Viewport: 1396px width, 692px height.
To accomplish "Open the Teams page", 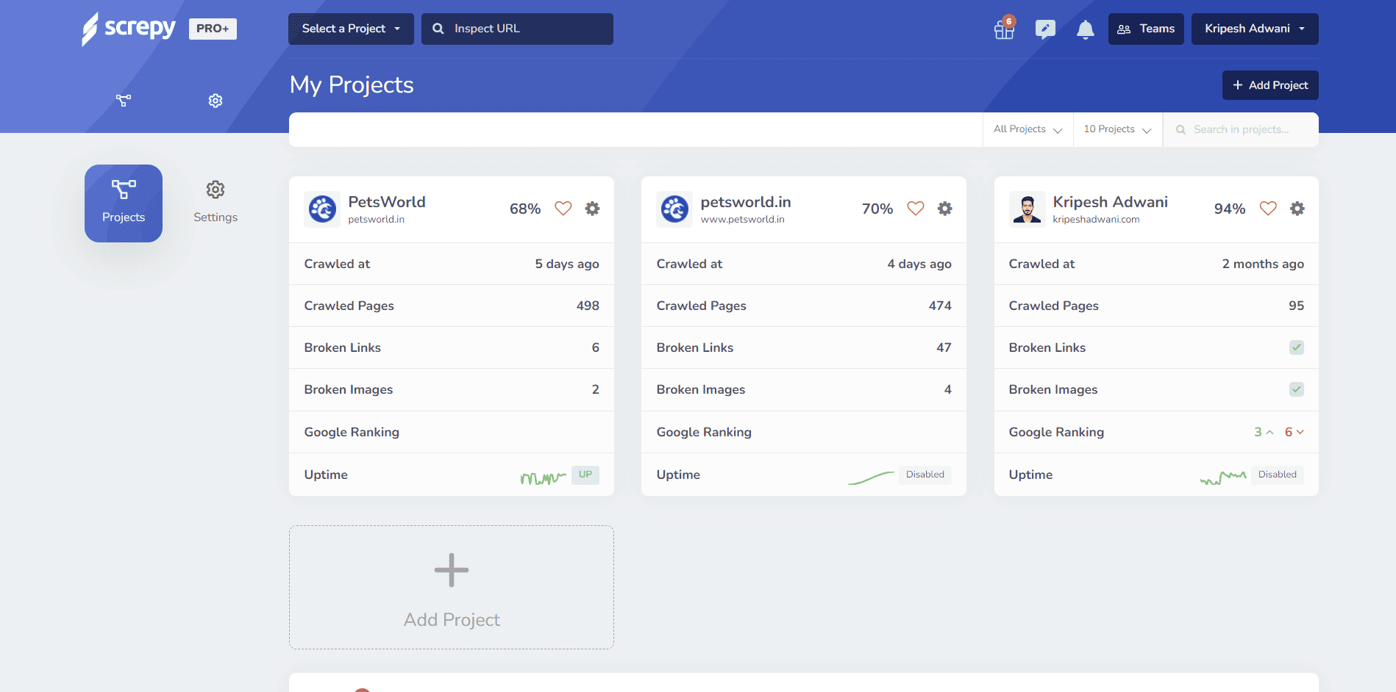I will [x=1146, y=29].
